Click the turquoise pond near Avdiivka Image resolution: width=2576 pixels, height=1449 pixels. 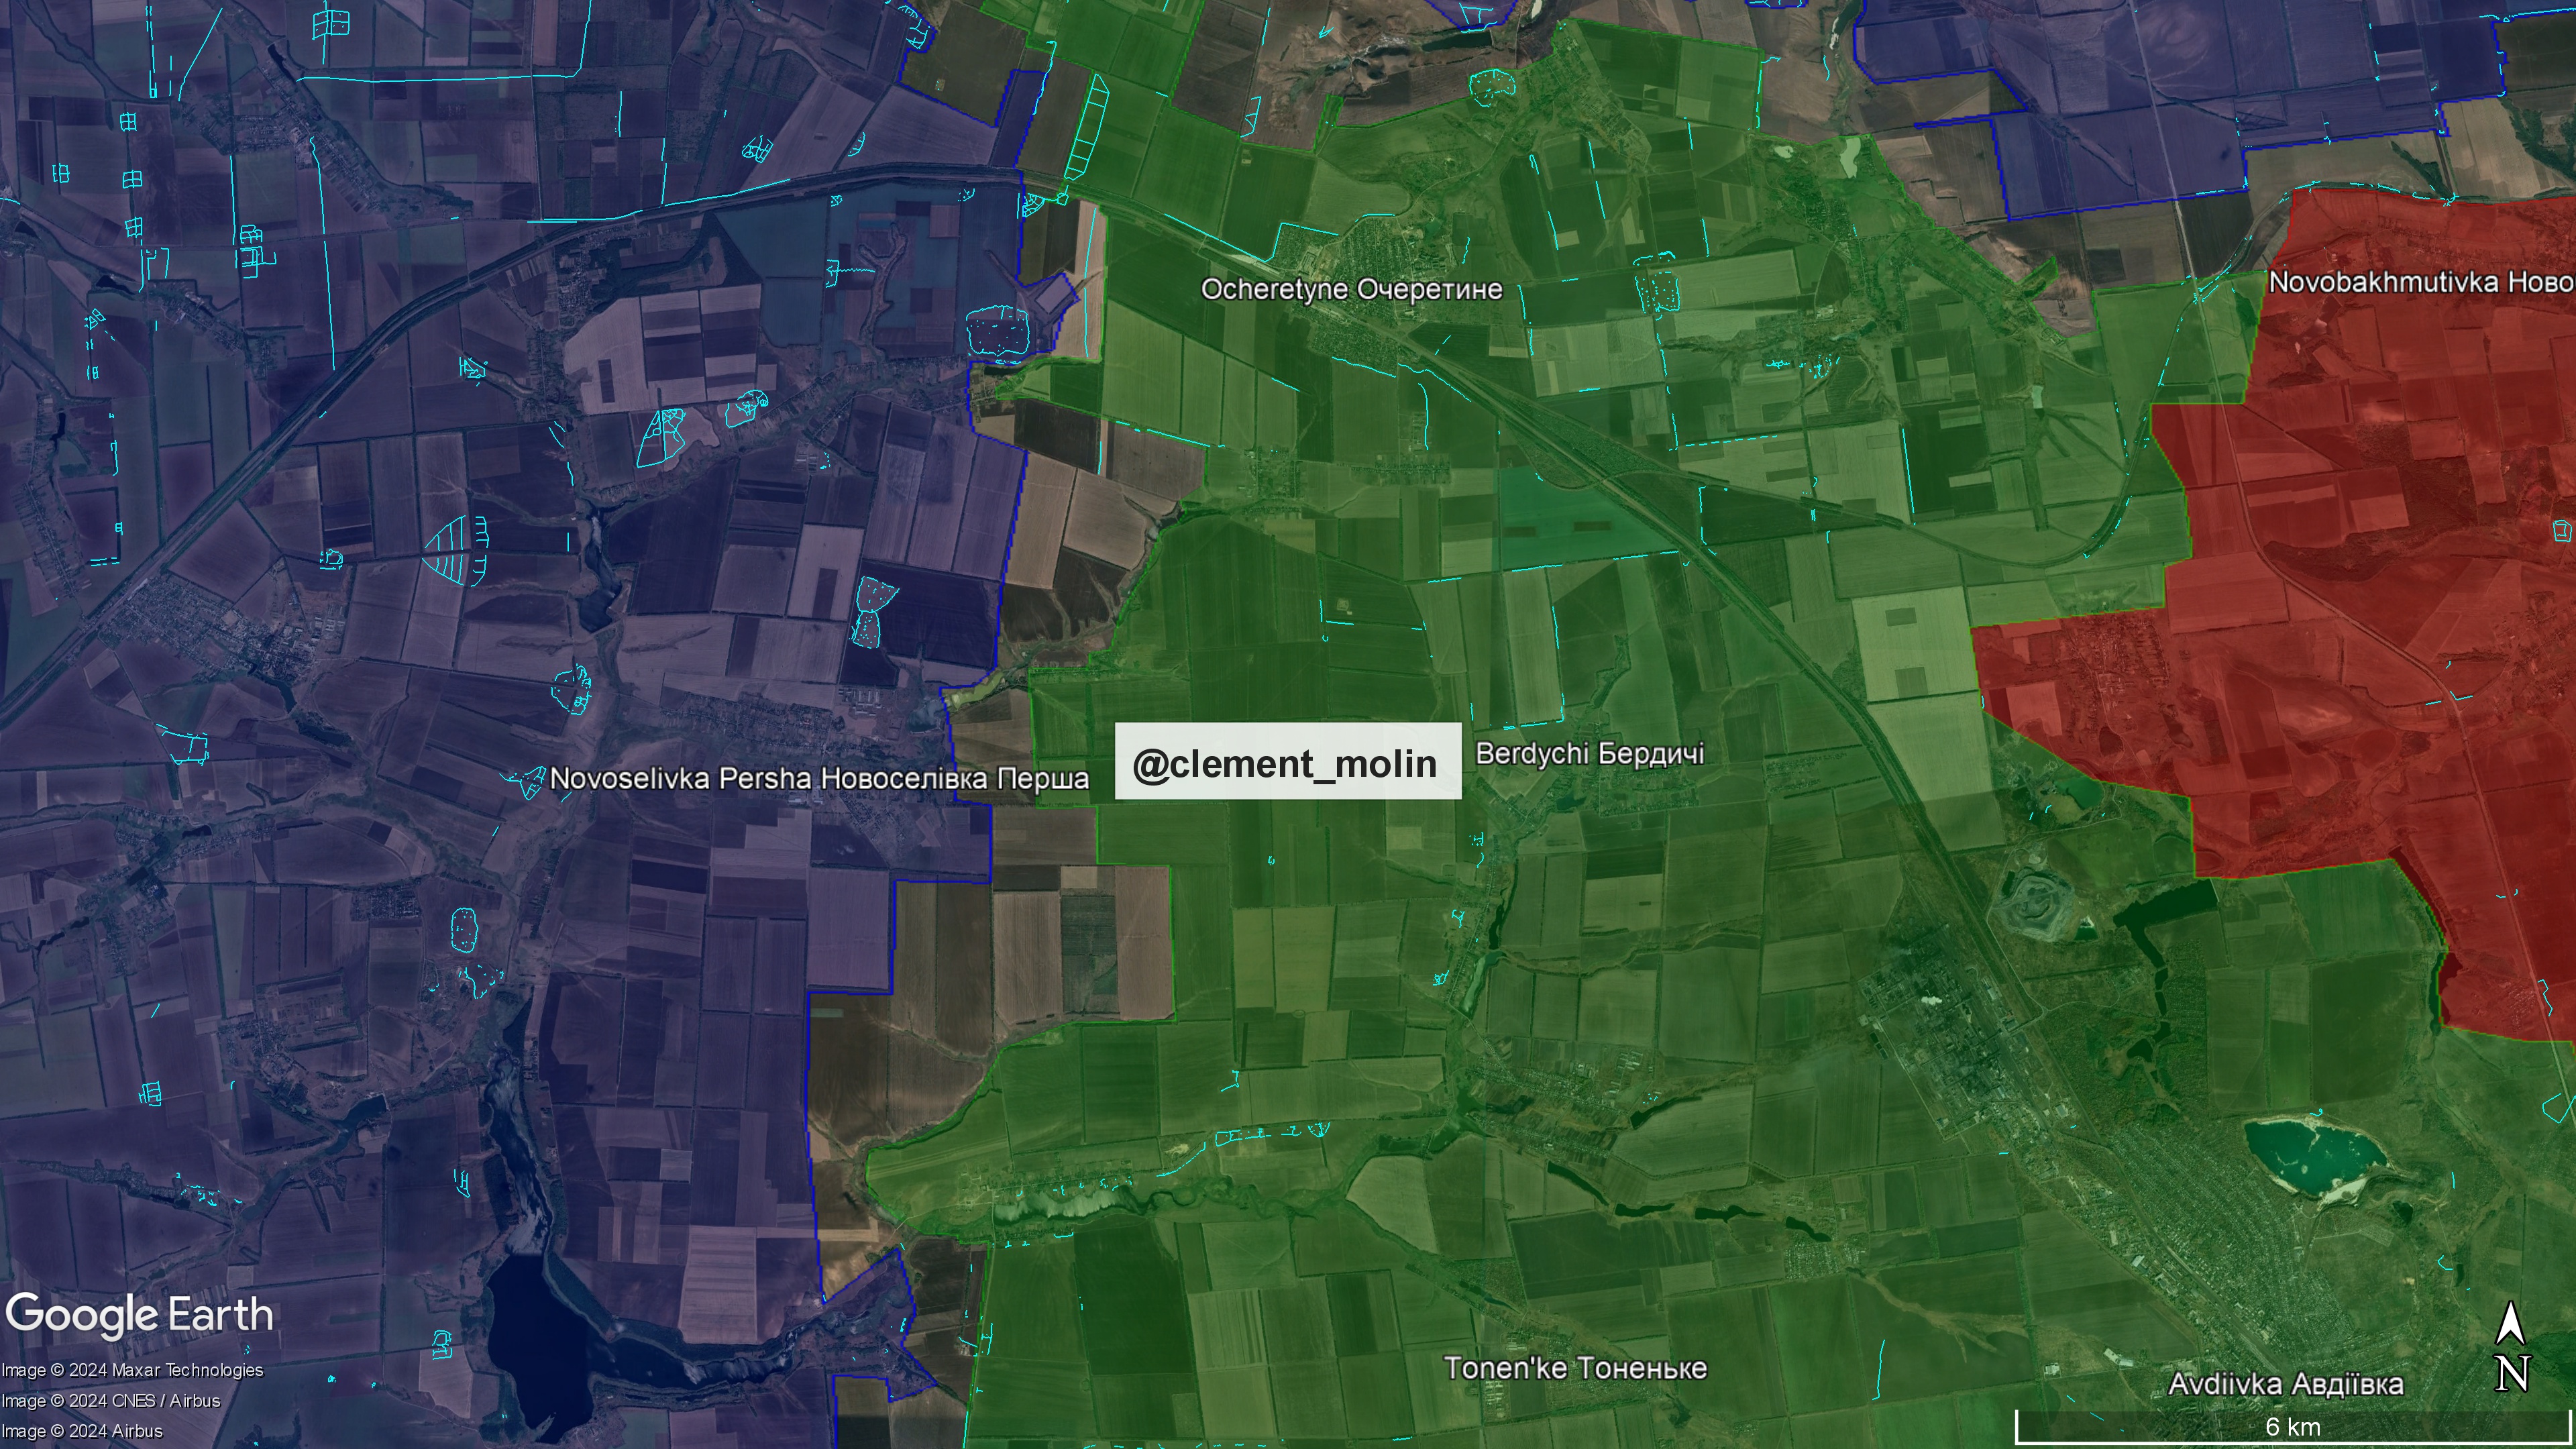[2315, 1157]
